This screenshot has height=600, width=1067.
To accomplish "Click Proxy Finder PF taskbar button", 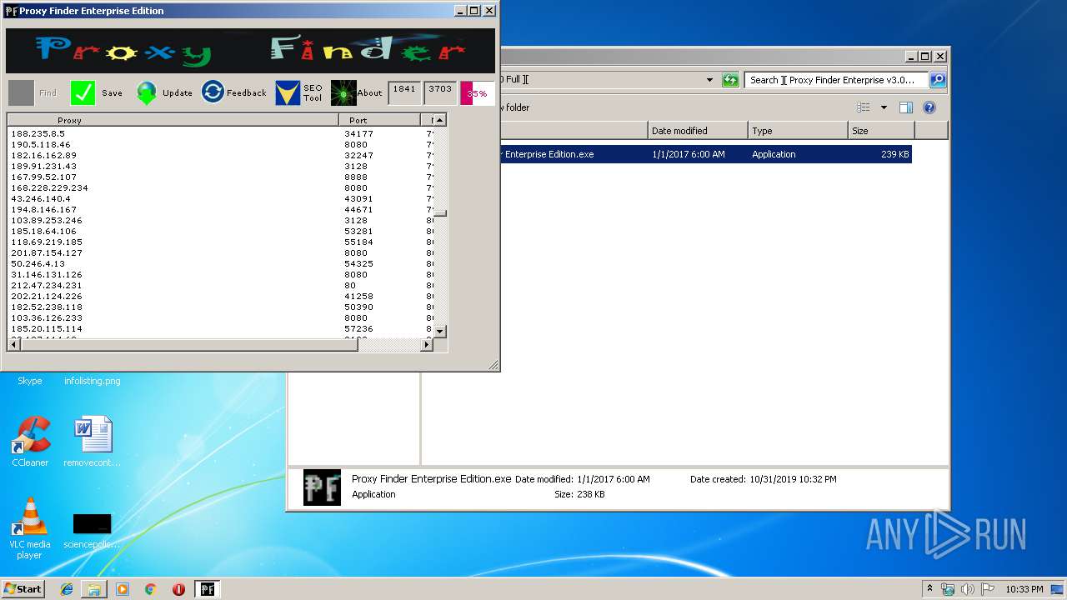I will tap(208, 589).
